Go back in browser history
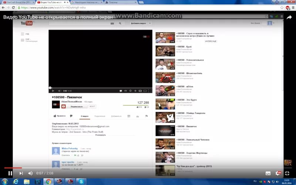This screenshot has height=185, width=296. 3,7
